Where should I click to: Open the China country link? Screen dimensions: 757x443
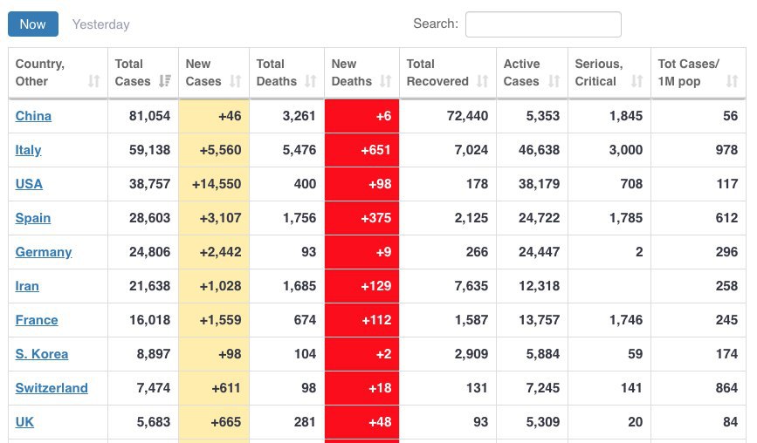[33, 116]
